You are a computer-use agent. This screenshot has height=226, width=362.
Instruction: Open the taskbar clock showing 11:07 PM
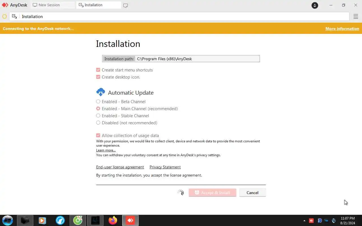(x=348, y=221)
